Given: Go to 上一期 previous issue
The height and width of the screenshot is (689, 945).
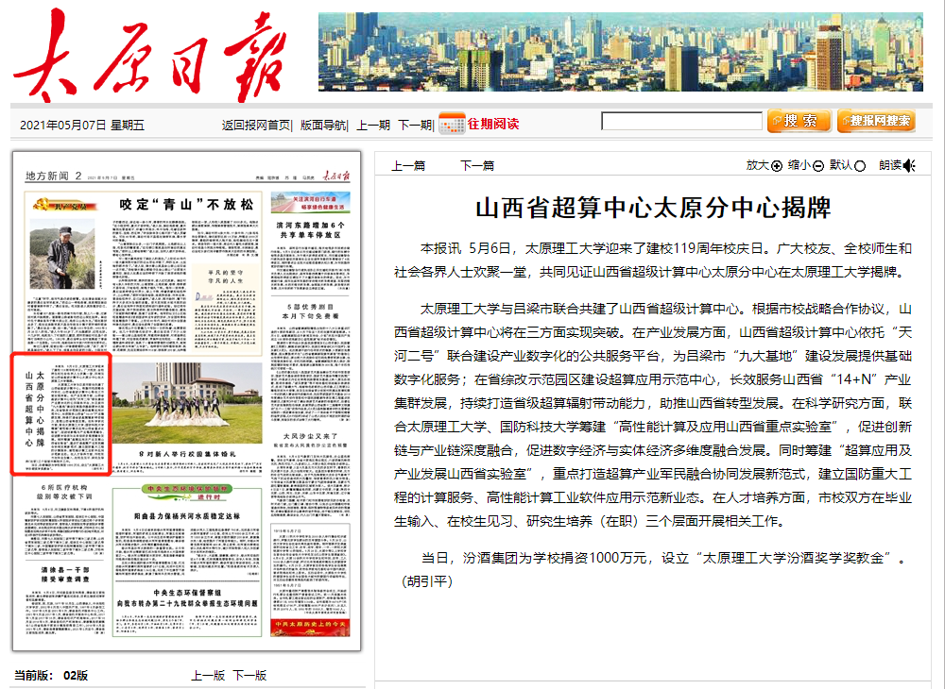Looking at the screenshot, I should (x=372, y=125).
